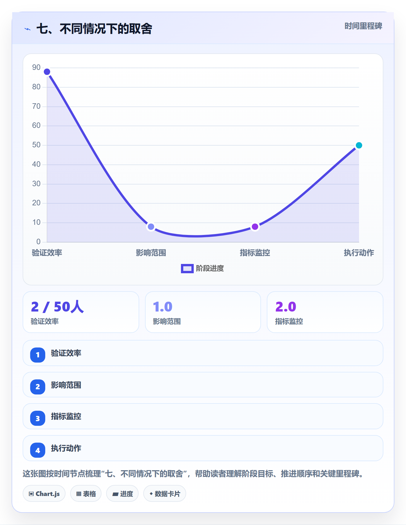Click the cyan 执行动作 data point on the chart
The height and width of the screenshot is (525, 406).
click(359, 145)
